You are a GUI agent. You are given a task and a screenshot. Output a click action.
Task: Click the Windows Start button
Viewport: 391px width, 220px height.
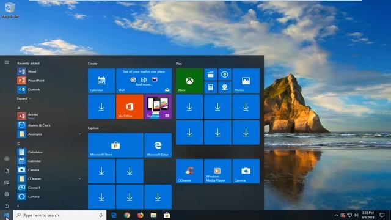tap(6, 215)
